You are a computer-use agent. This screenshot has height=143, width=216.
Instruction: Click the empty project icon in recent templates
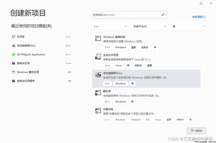coord(13,37)
